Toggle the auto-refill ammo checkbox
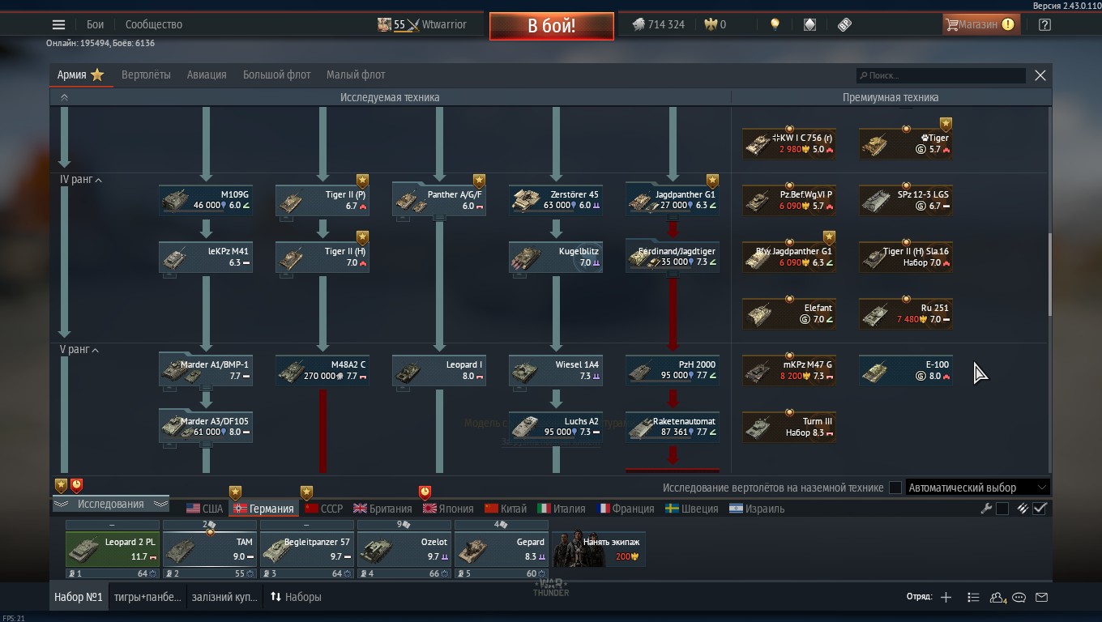1102x622 pixels. tap(1040, 509)
